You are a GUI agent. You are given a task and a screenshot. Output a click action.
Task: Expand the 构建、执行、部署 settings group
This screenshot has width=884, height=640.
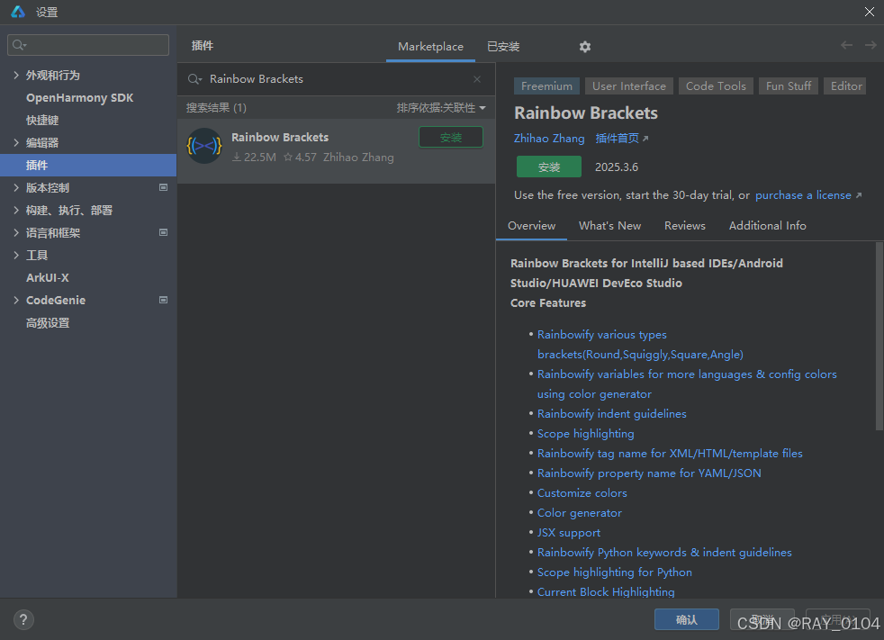[x=16, y=211]
